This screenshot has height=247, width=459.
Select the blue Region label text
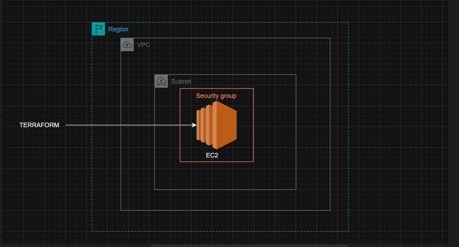point(118,29)
